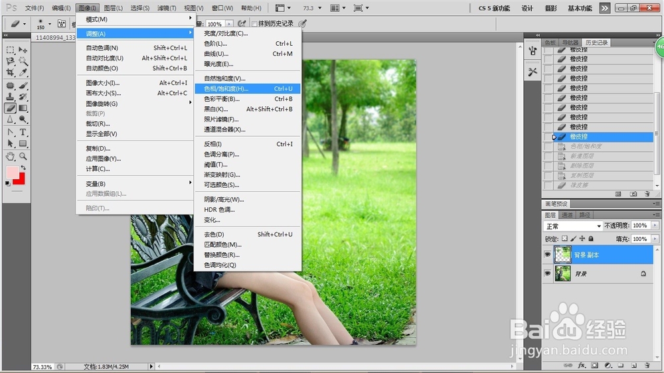Screen dimensions: 664x373
Task: Select the Zoom tool in toolbox
Action: [x=23, y=157]
